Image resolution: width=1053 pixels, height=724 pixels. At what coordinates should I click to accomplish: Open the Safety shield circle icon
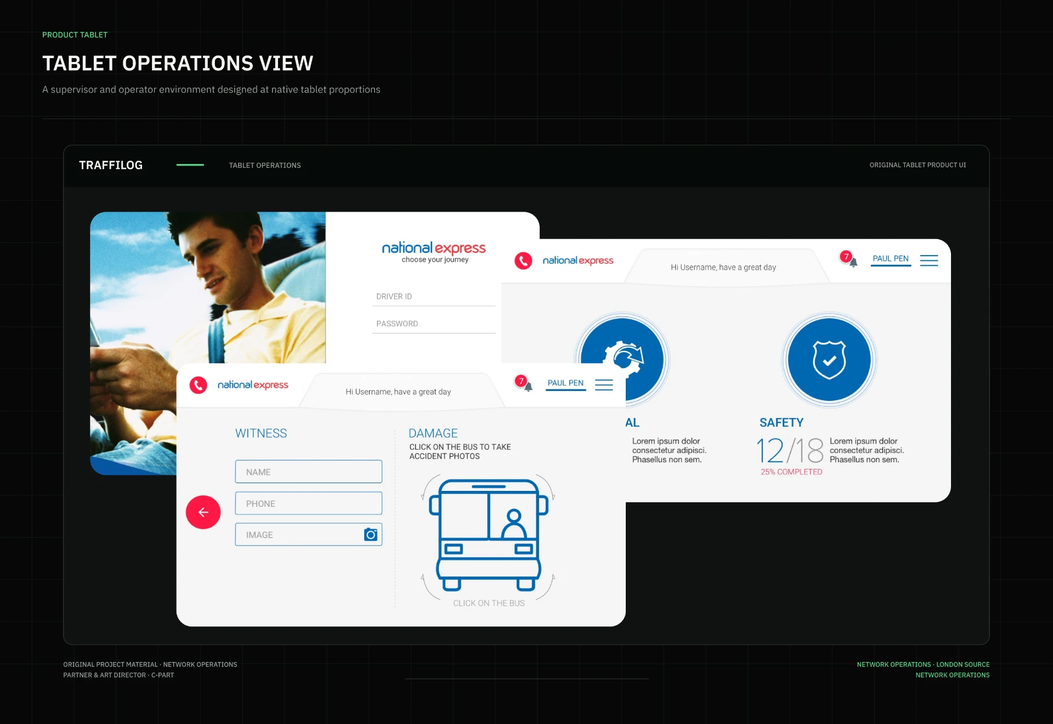click(829, 360)
